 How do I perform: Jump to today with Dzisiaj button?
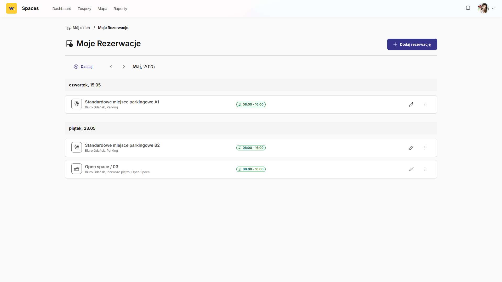pyautogui.click(x=83, y=67)
